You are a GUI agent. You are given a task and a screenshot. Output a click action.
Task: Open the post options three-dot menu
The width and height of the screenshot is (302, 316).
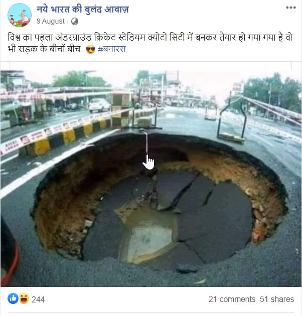pos(290,8)
